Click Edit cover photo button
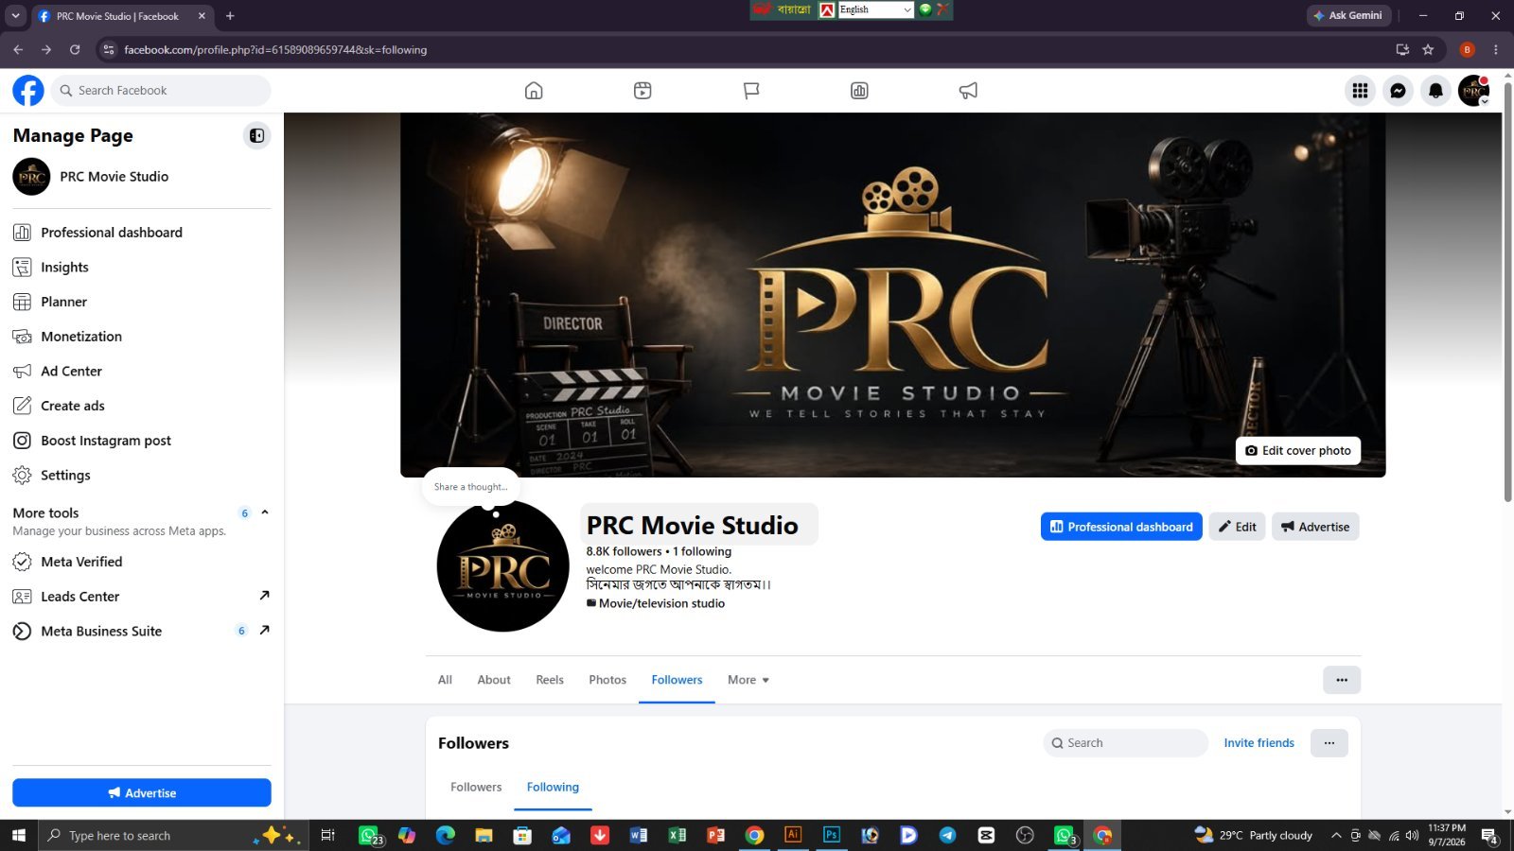 1298,451
